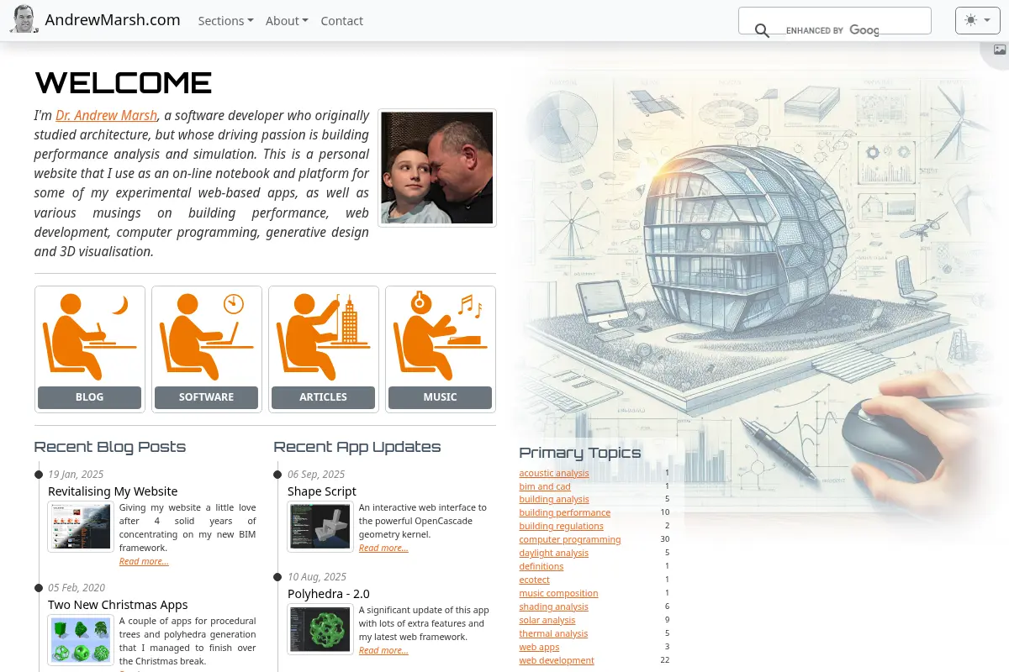Click the 10 Aug, 2025 update date

pos(317,577)
